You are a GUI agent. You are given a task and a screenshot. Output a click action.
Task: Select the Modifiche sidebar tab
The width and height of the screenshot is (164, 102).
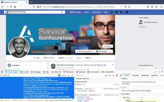145,75
